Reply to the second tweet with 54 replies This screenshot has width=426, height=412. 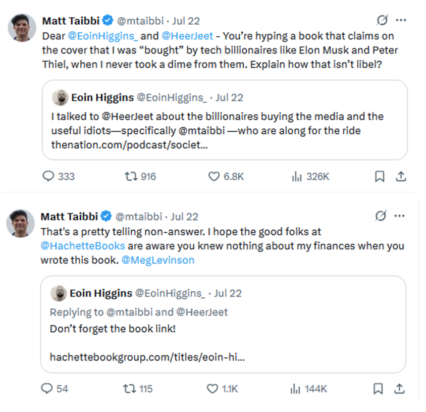pyautogui.click(x=47, y=388)
